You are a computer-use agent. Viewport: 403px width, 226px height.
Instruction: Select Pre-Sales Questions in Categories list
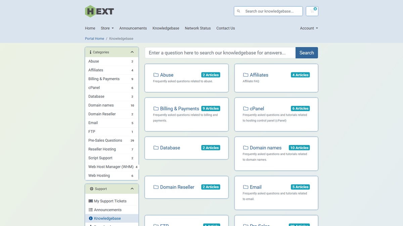(x=105, y=140)
